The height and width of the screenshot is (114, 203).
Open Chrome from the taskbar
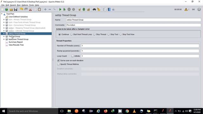coord(127,111)
